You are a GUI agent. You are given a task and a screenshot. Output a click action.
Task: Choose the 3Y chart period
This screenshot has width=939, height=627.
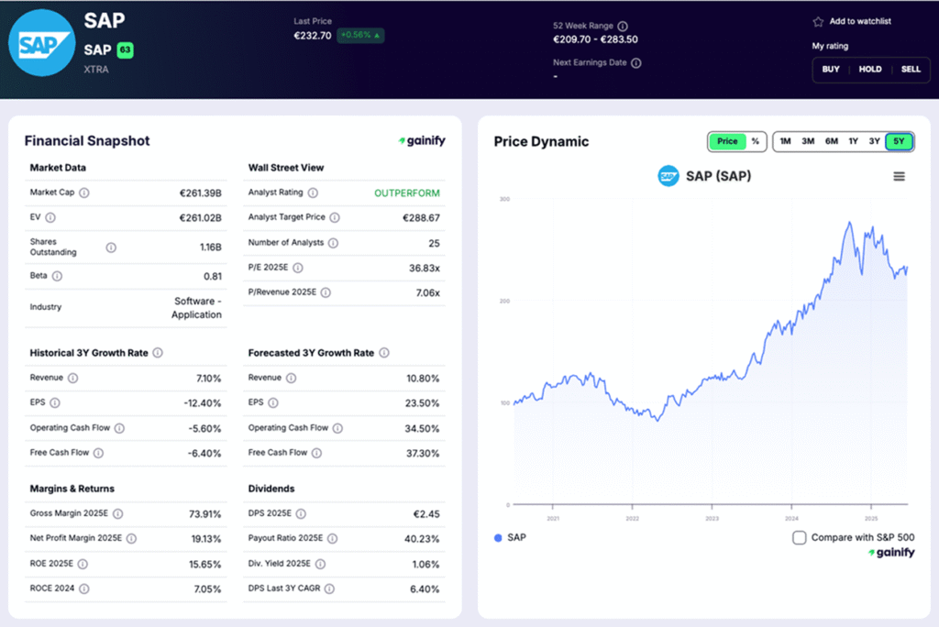pyautogui.click(x=875, y=142)
